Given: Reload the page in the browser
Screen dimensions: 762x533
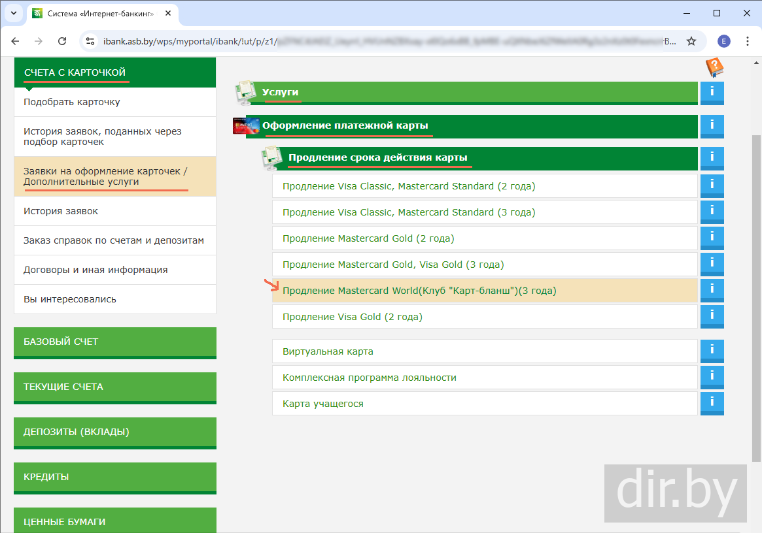Looking at the screenshot, I should (x=62, y=41).
